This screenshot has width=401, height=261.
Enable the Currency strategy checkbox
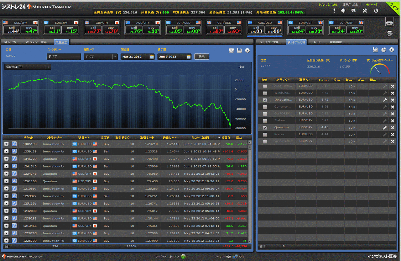point(265,107)
